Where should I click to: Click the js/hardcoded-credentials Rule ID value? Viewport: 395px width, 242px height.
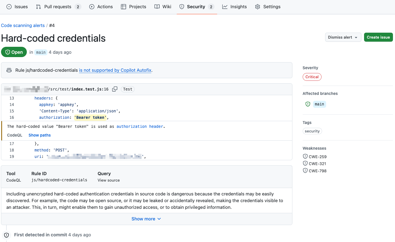coord(59,180)
